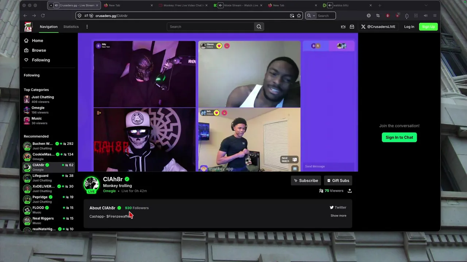
Task: Click the toolbar speaker icon
Action: (x=425, y=16)
